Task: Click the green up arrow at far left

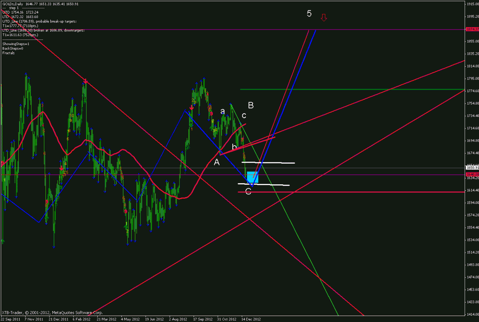Action: pos(3,241)
